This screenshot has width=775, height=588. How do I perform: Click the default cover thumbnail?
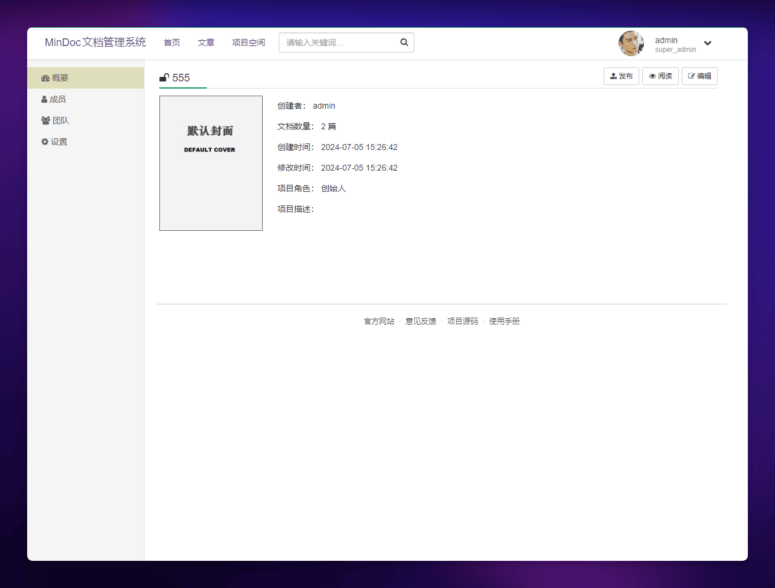[211, 163]
